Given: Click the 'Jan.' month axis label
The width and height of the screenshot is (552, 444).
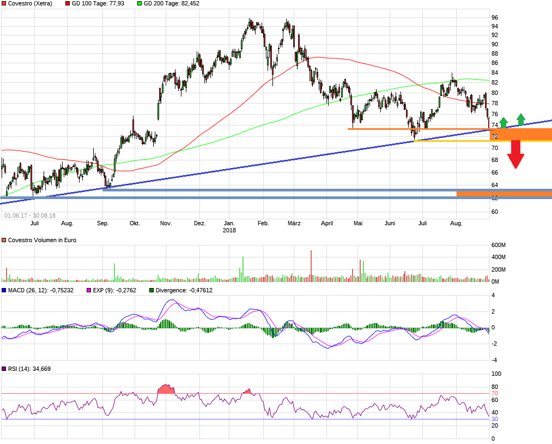Looking at the screenshot, I should click(229, 224).
